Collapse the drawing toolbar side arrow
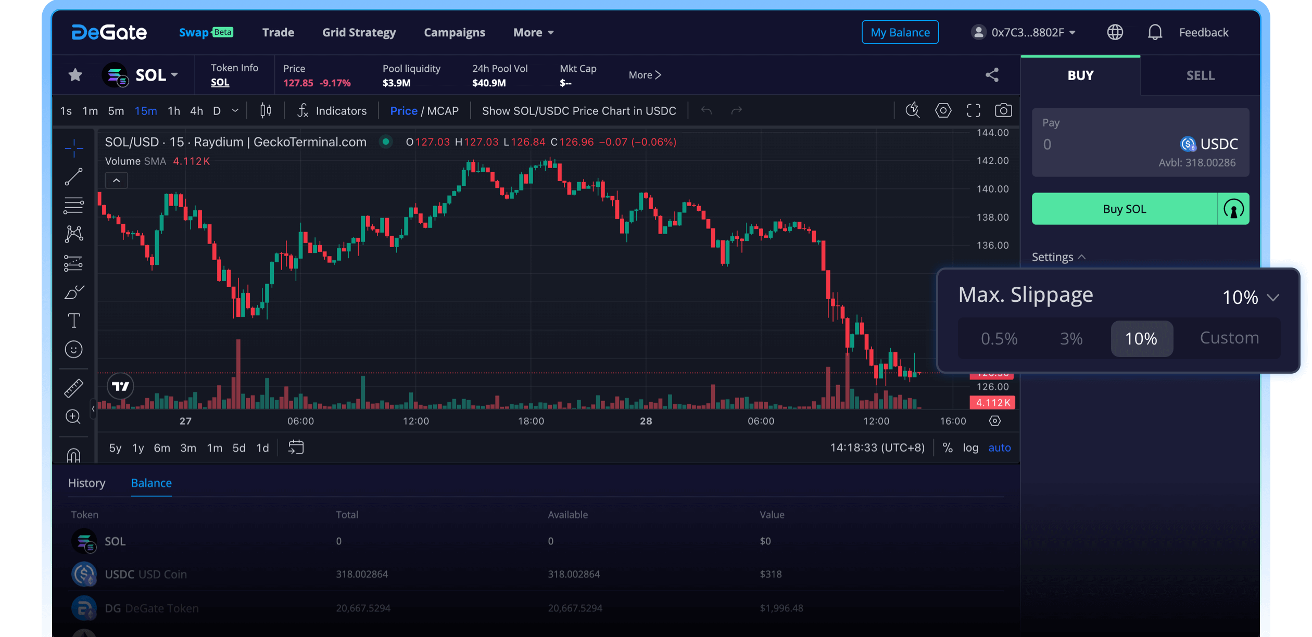Screen dimensions: 1312x637 pyautogui.click(x=93, y=409)
